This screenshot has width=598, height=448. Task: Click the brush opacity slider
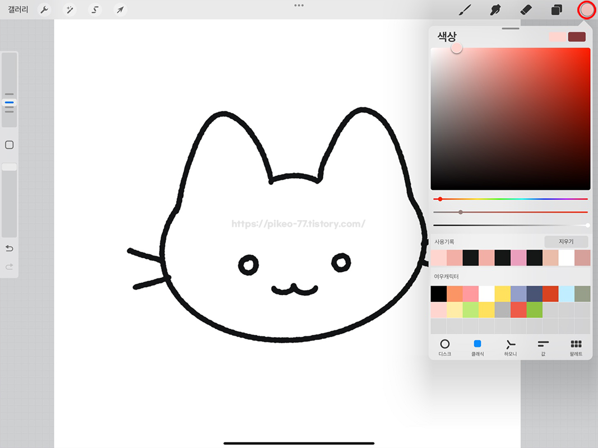pos(9,200)
